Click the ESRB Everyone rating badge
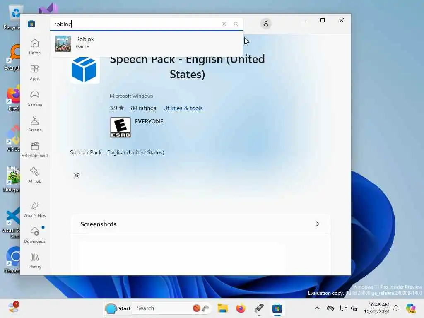 [120, 128]
